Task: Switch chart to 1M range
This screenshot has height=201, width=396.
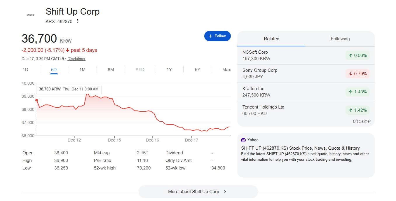Action: coord(82,70)
